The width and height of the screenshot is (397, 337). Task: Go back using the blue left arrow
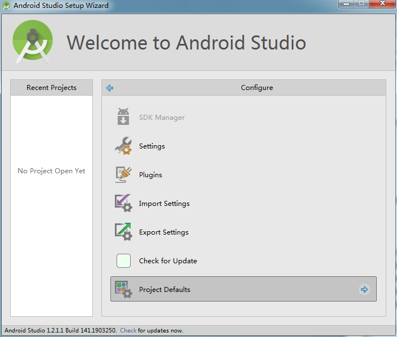[110, 88]
